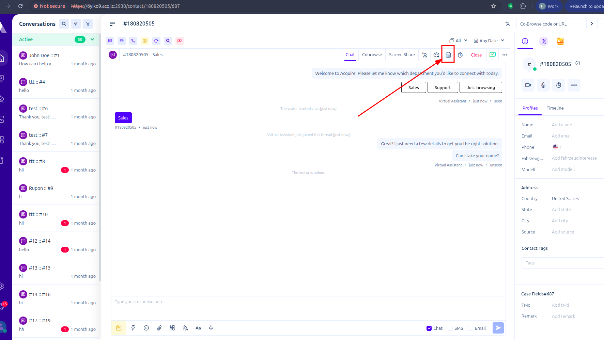
Task: Toggle the hamburger menu beside #180820505
Action: tap(112, 24)
